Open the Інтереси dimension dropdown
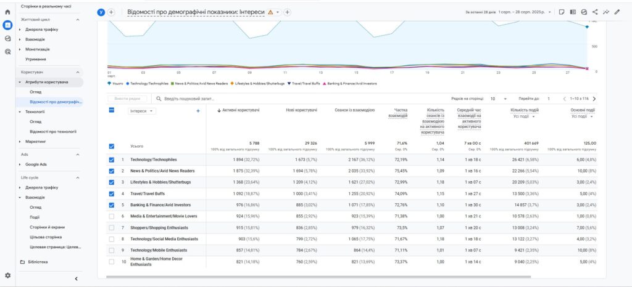This screenshot has height=287, width=632. (143, 111)
